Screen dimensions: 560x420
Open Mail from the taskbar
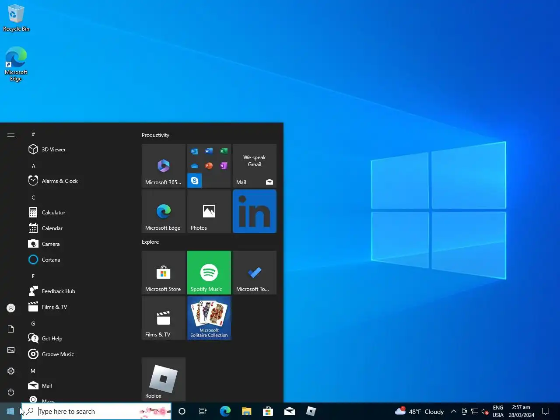pyautogui.click(x=289, y=411)
